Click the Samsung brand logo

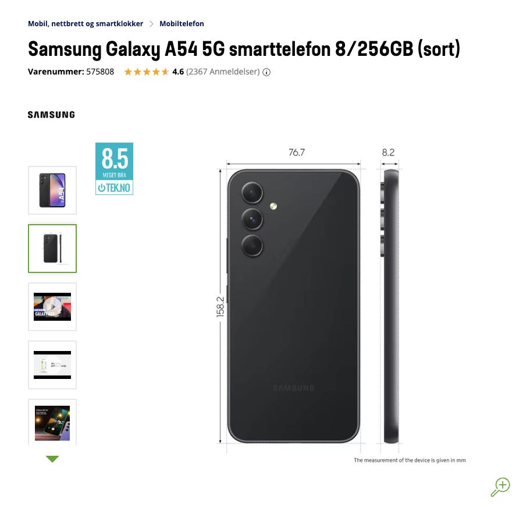(51, 115)
